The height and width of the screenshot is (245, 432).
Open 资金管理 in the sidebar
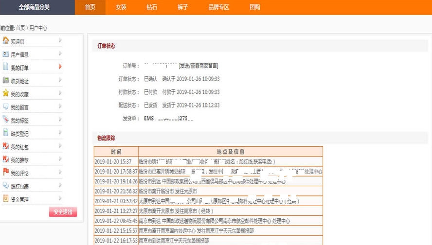19,200
